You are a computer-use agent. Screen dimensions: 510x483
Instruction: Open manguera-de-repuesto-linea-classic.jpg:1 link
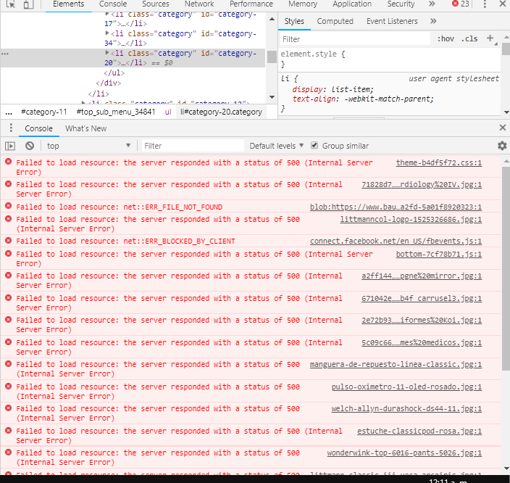coord(396,365)
